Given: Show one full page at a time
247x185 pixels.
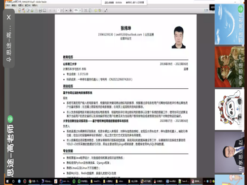Looking at the screenshot, I should [x=90, y=10].
